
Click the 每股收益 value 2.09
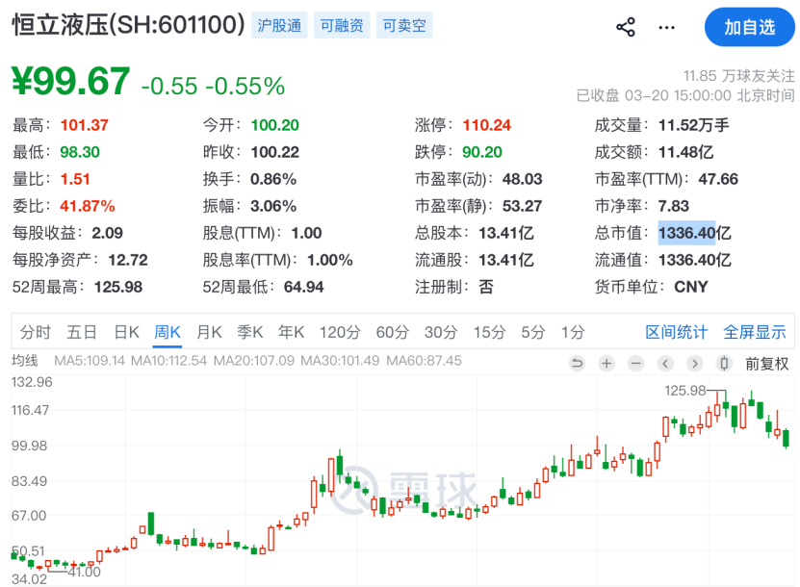point(107,233)
